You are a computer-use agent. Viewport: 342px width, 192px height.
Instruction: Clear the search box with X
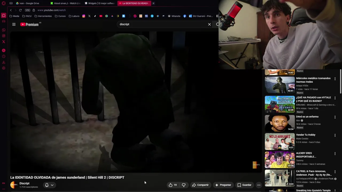209,24
